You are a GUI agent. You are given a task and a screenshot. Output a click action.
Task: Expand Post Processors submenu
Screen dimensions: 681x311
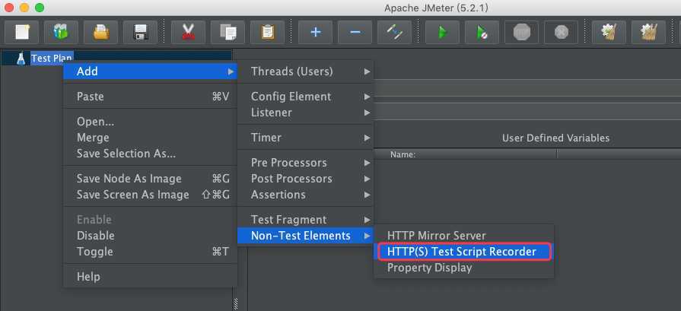point(306,179)
